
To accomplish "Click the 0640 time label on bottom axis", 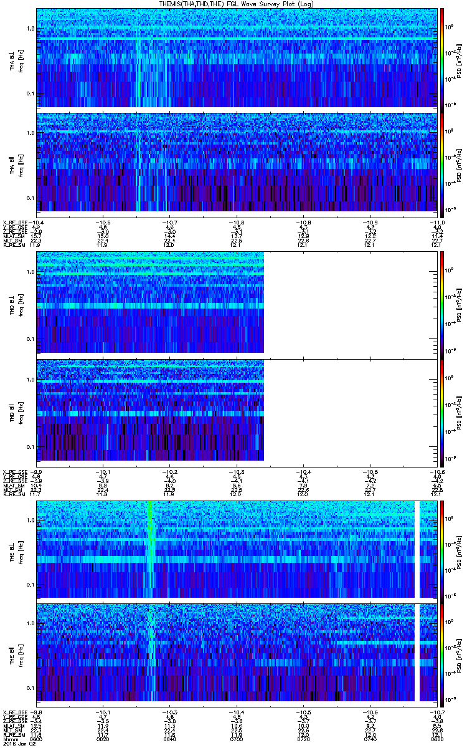I will click(169, 739).
